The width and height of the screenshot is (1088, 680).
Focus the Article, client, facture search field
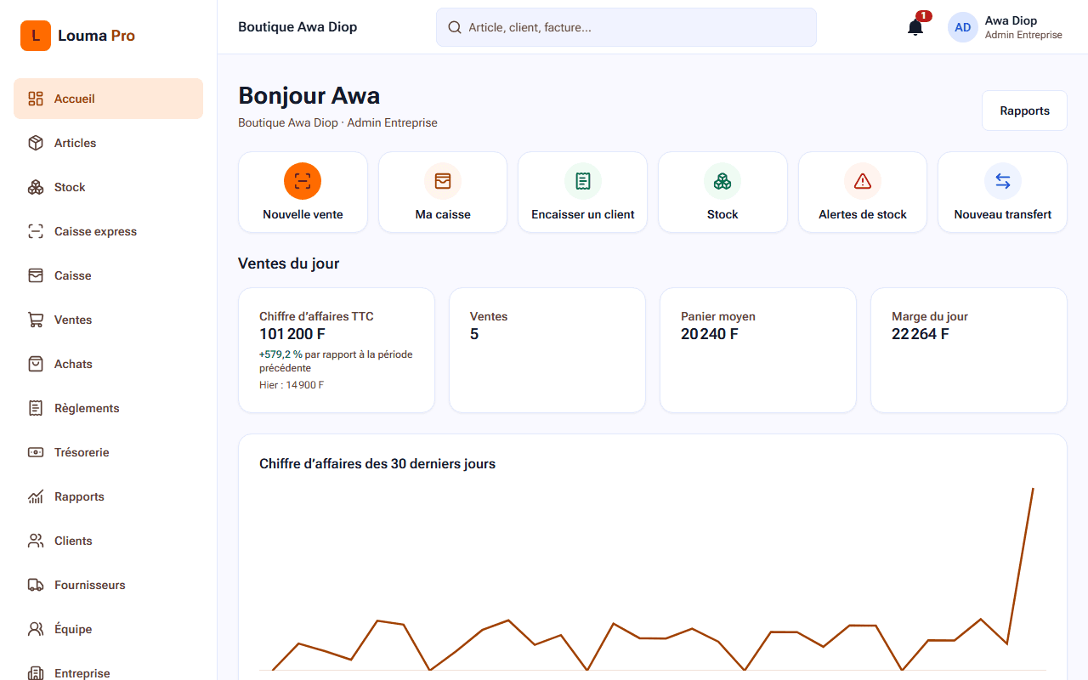click(626, 27)
